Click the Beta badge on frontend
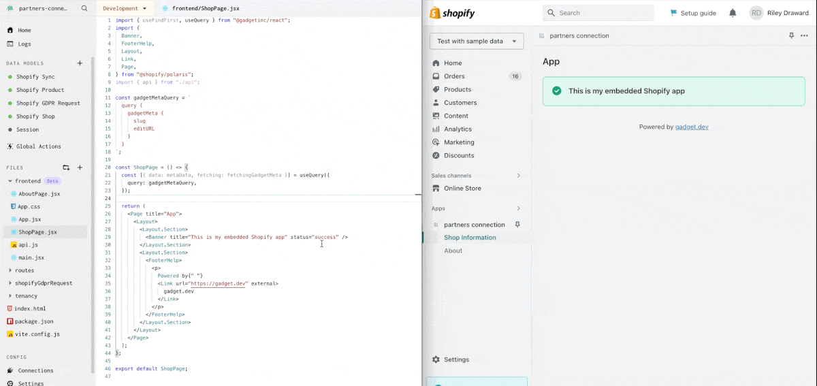This screenshot has height=386, width=817. [x=52, y=181]
